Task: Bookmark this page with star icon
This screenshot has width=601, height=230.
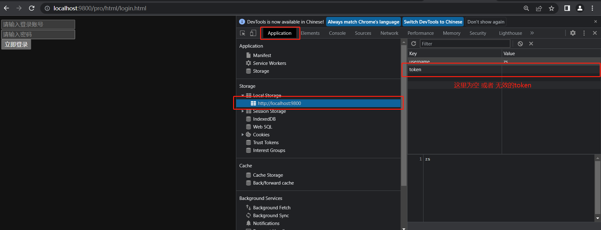Action: coord(551,8)
